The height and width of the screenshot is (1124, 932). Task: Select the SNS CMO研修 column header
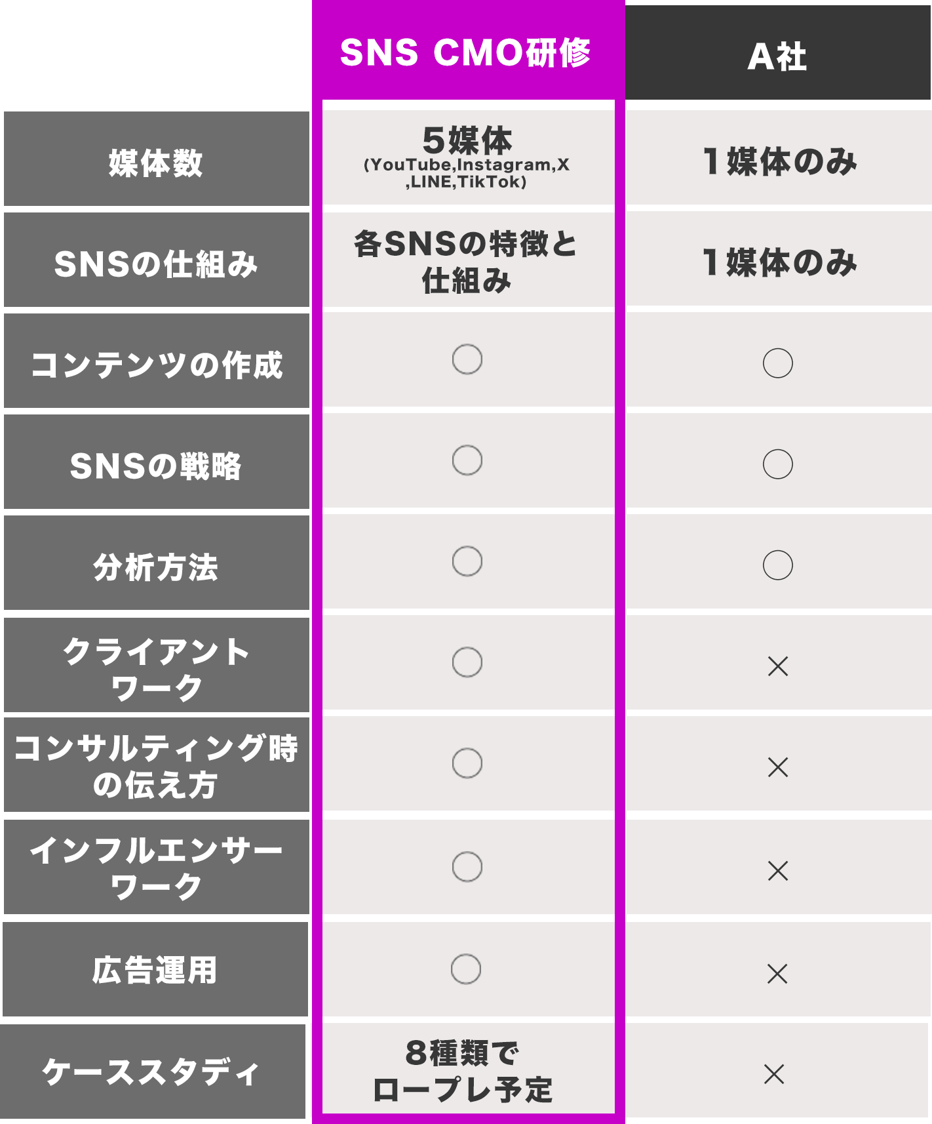click(465, 52)
